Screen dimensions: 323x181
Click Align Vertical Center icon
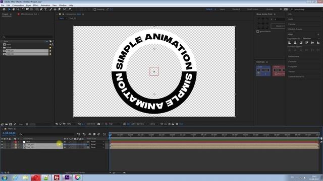click(x=312, y=43)
